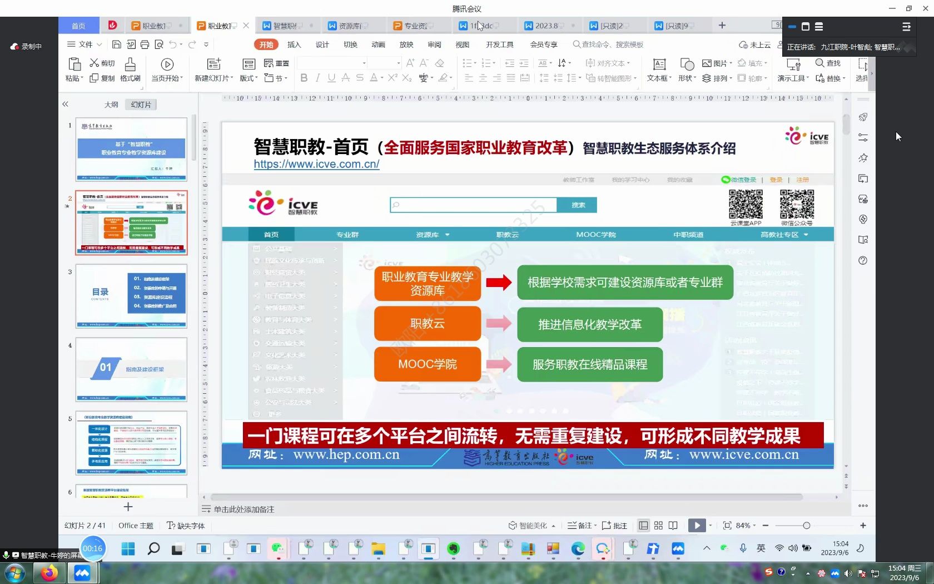This screenshot has width=934, height=584.
Task: Open the 文件 File menu
Action: point(85,44)
